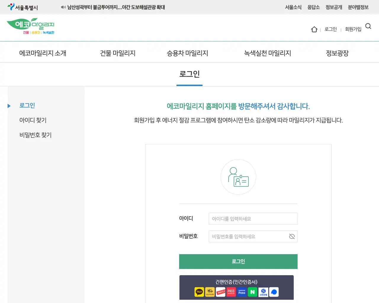The image size is (379, 303).
Task: Select 로그인 in the sidebar
Action: pyautogui.click(x=27, y=105)
